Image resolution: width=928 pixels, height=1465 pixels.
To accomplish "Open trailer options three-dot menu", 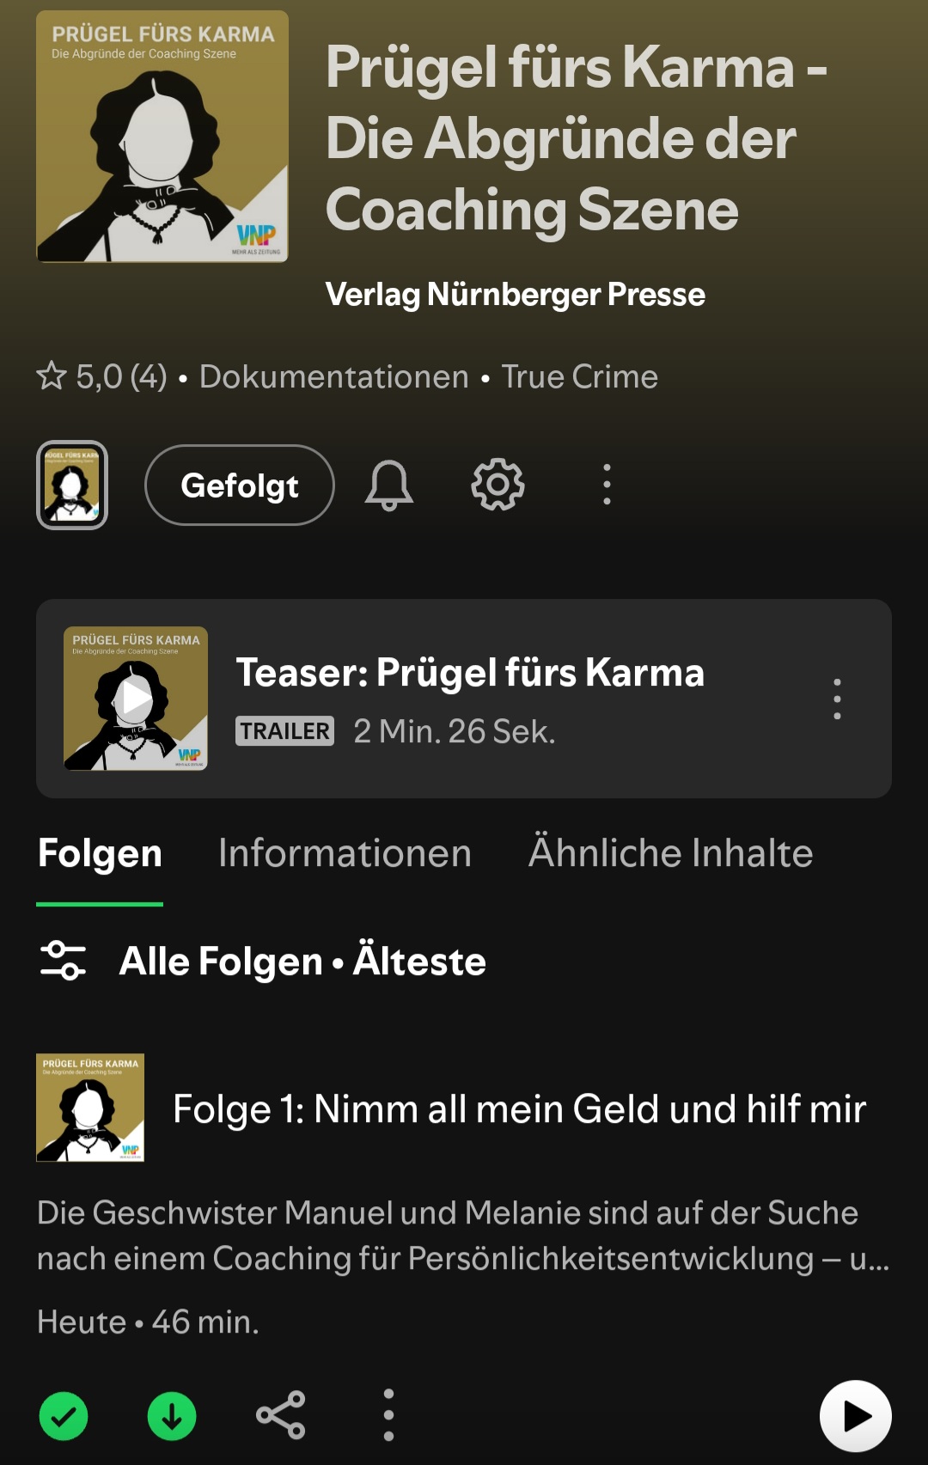I will (x=837, y=699).
